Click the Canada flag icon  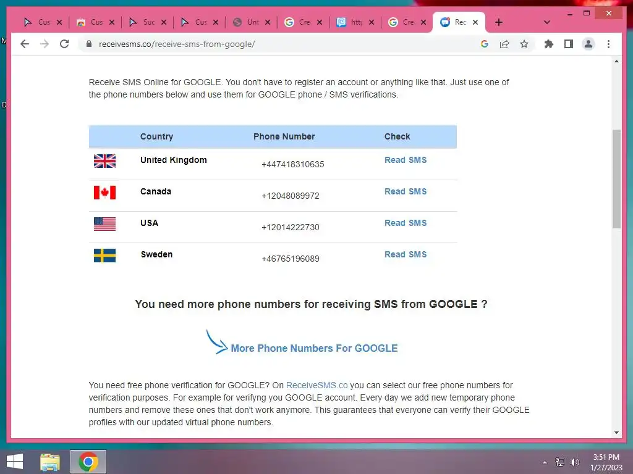104,193
